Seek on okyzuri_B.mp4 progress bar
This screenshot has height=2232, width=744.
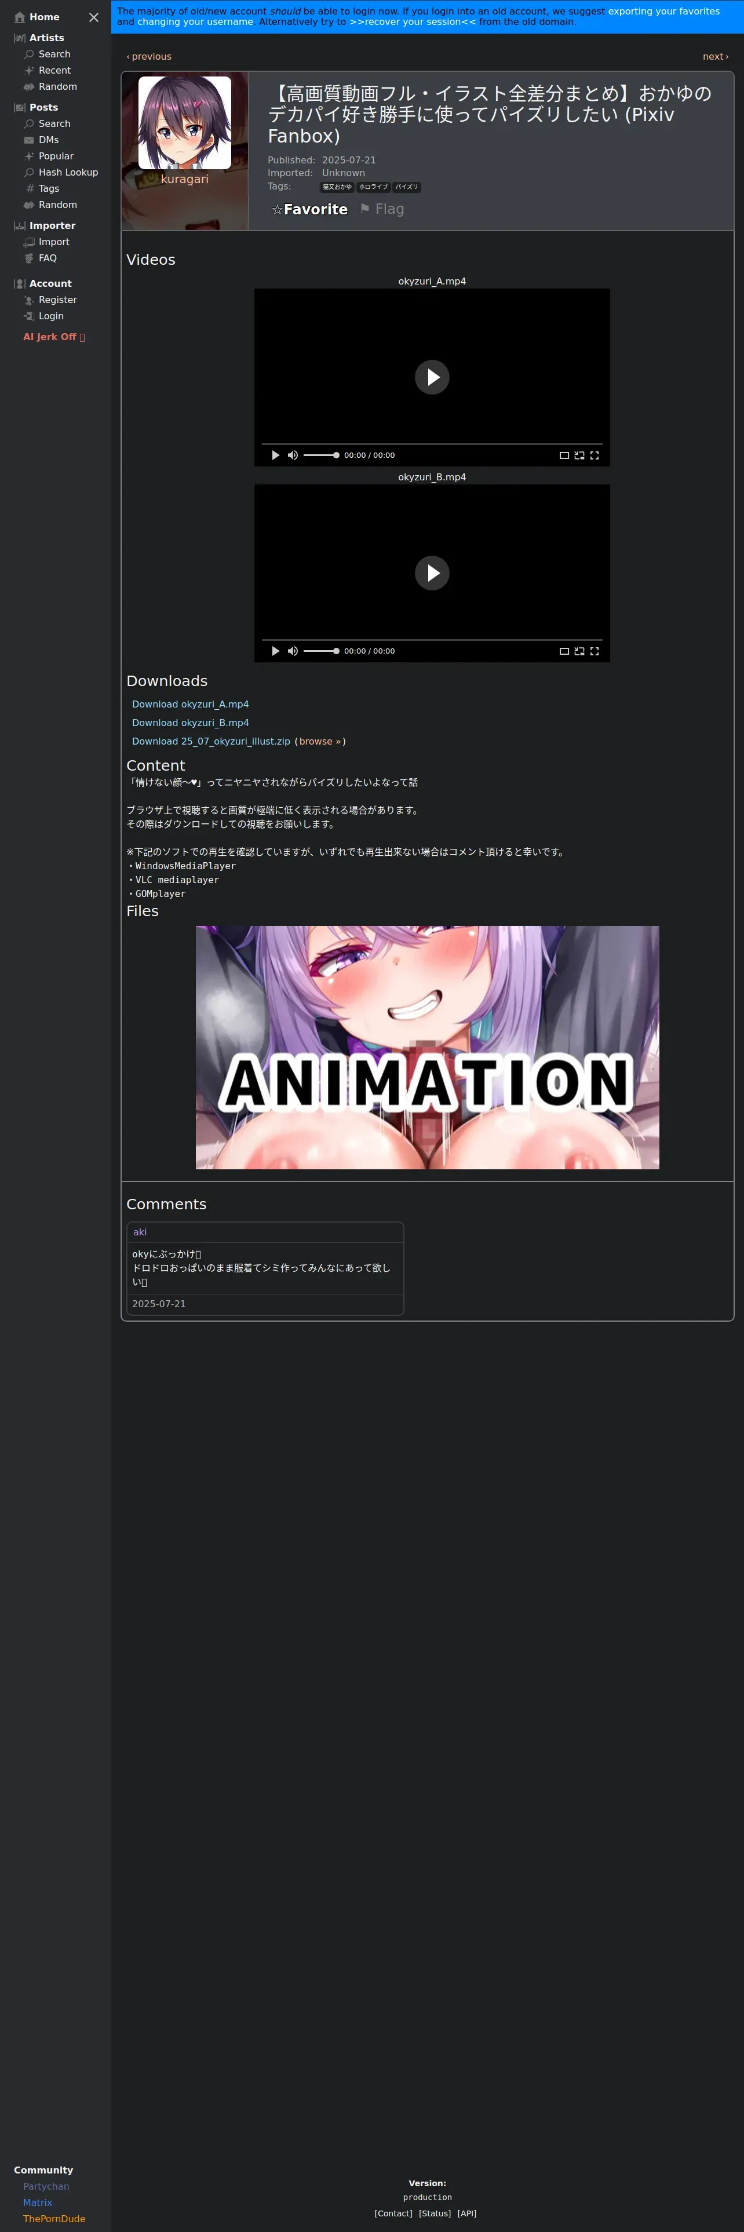click(x=432, y=640)
